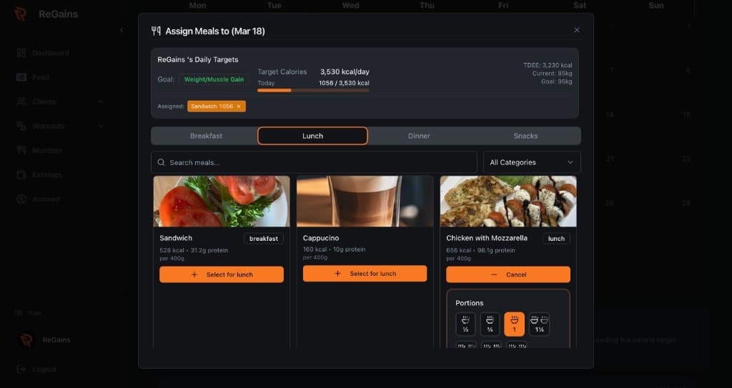Open the All Categories dropdown
Image resolution: width=732 pixels, height=388 pixels.
[x=532, y=163]
